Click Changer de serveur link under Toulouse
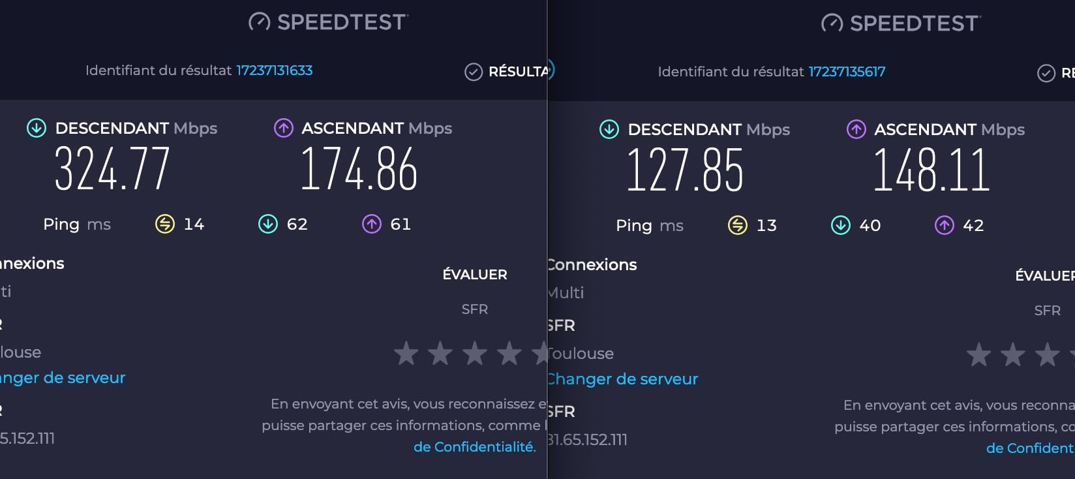This screenshot has width=1075, height=479. pos(622,379)
